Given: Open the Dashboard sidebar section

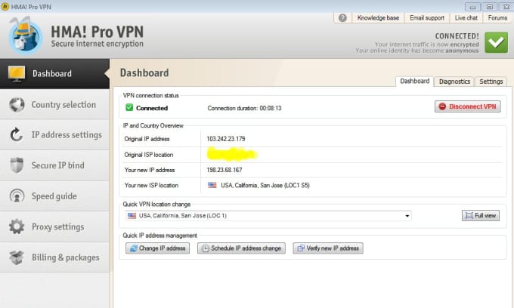Looking at the screenshot, I should tap(54, 74).
